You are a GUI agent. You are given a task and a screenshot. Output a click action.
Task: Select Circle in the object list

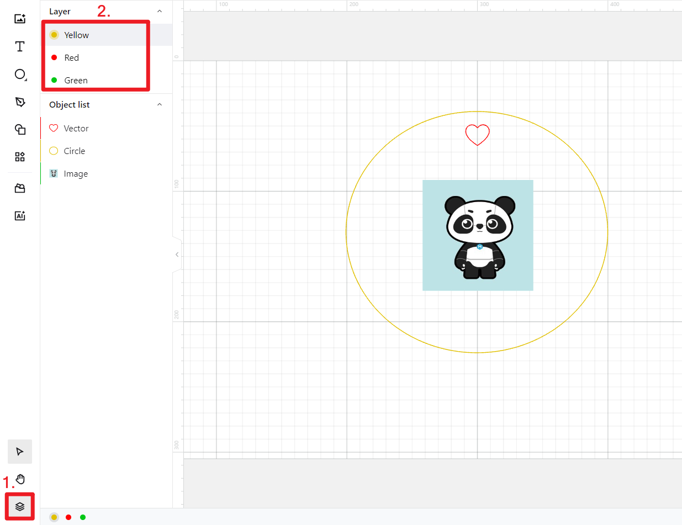pos(74,151)
